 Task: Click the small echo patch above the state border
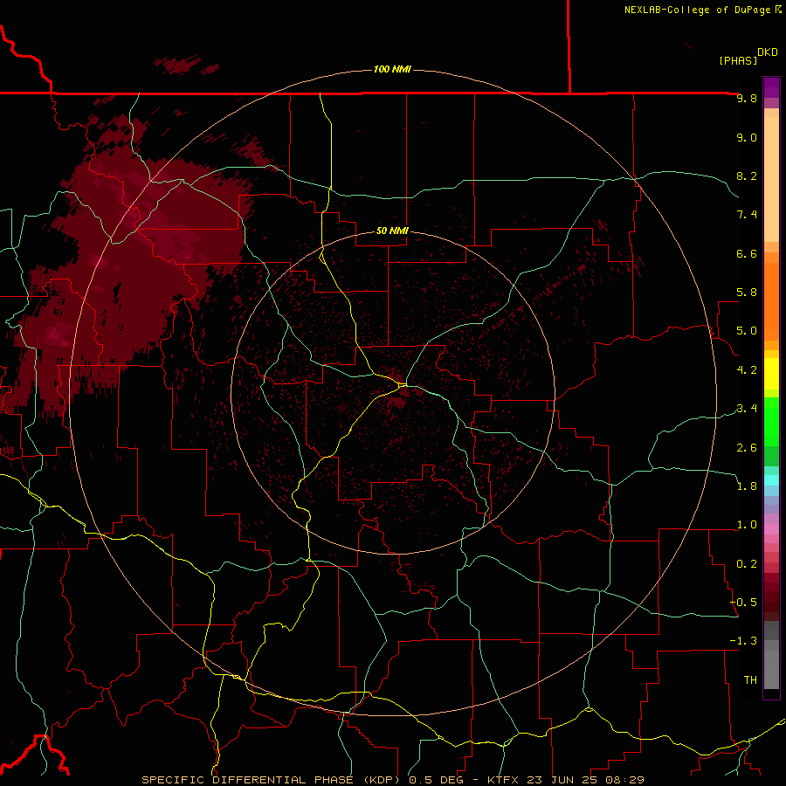185,65
